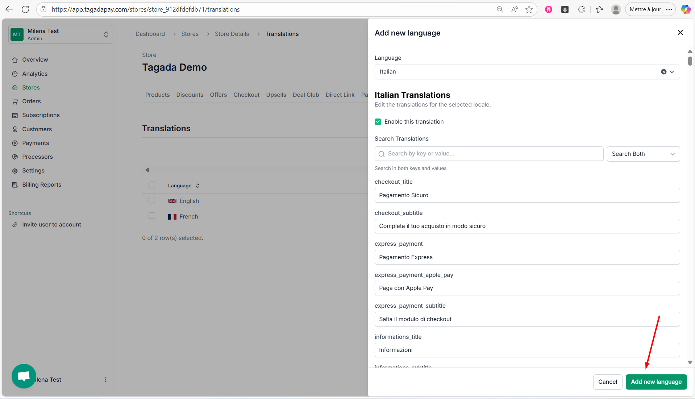
Task: Check the English row checkbox
Action: click(x=152, y=200)
